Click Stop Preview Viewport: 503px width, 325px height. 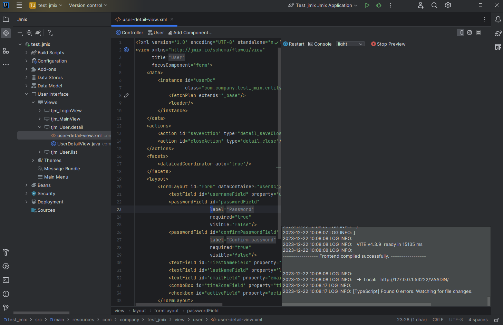(388, 44)
